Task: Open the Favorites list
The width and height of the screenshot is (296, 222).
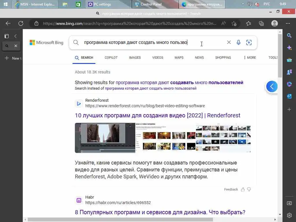Action: click(249, 23)
